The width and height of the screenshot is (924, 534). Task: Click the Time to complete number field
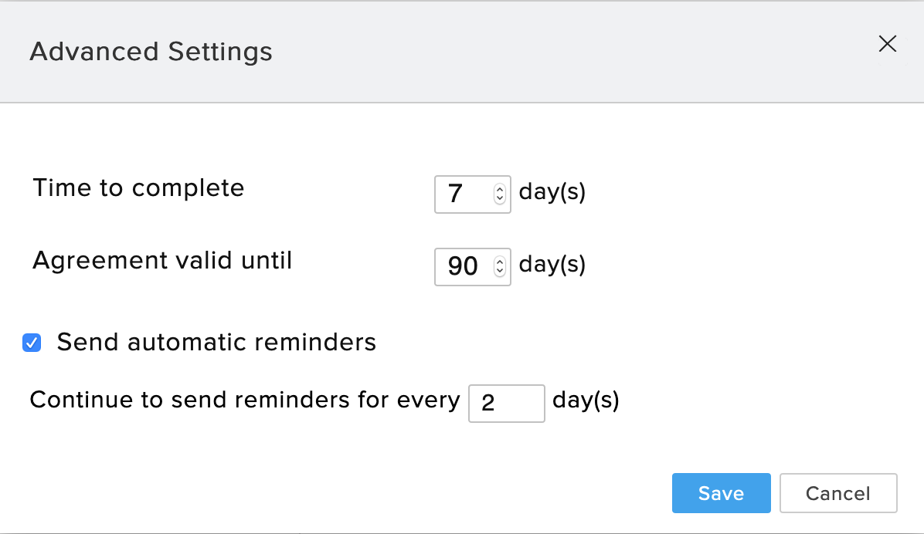tap(462, 193)
